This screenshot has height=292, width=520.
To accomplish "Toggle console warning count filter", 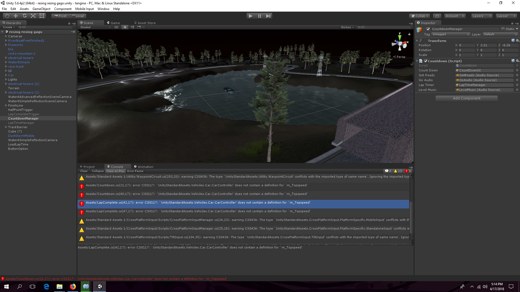I will pos(398,171).
